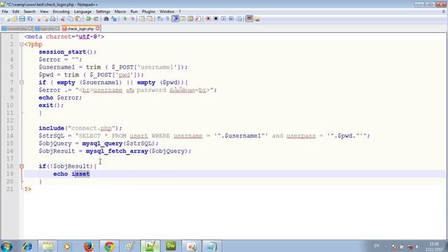Open Google Chrome from the taskbar
Screen dimensions: 448x252
click(109, 246)
